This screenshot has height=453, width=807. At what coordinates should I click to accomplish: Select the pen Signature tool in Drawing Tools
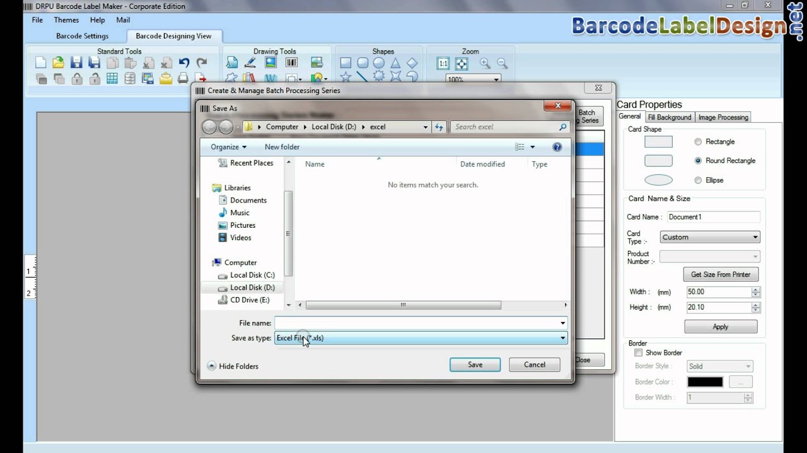pos(250,62)
